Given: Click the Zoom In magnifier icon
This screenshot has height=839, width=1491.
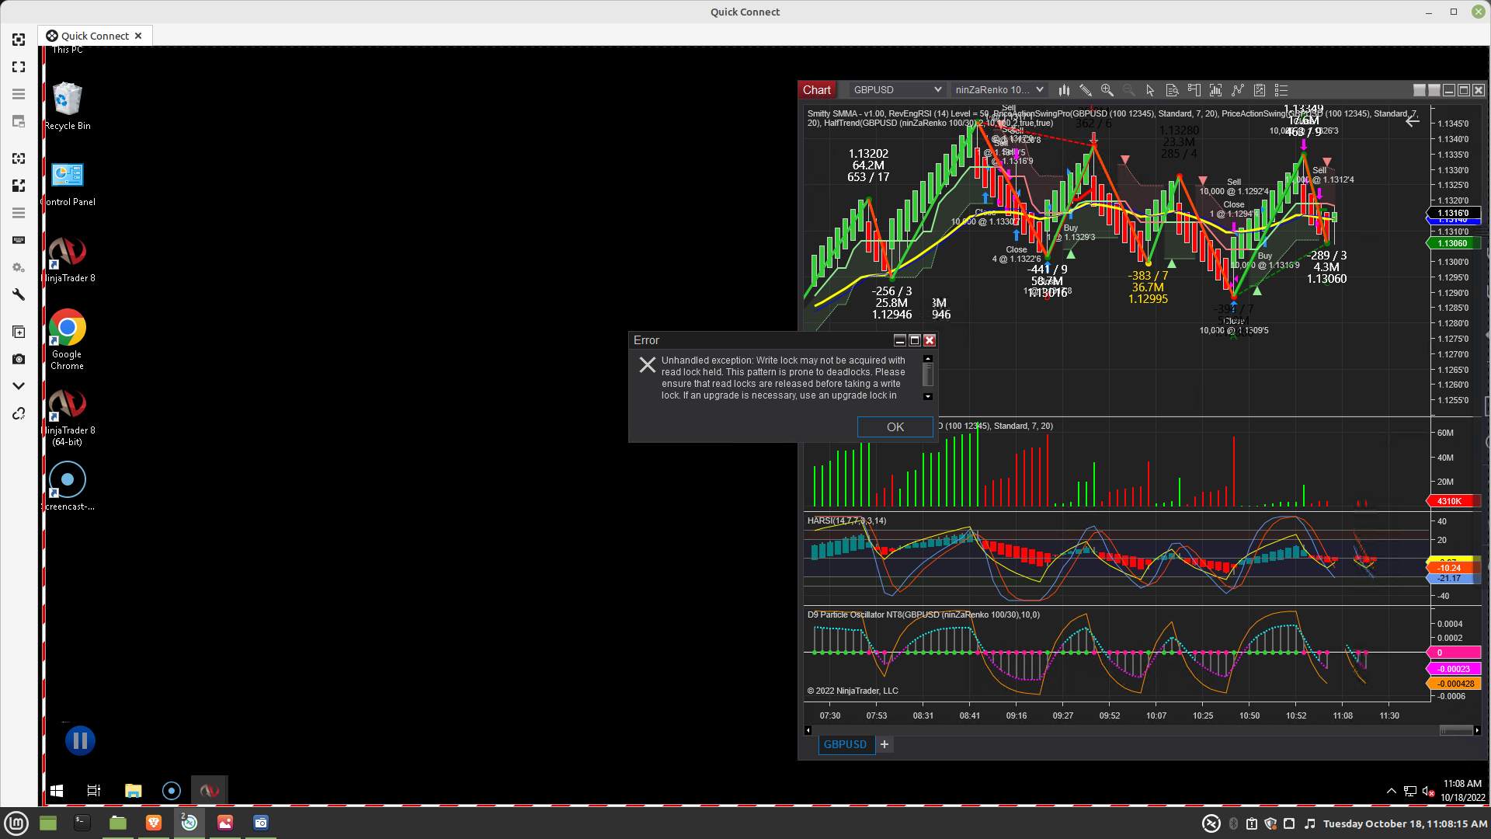Looking at the screenshot, I should tap(1107, 90).
